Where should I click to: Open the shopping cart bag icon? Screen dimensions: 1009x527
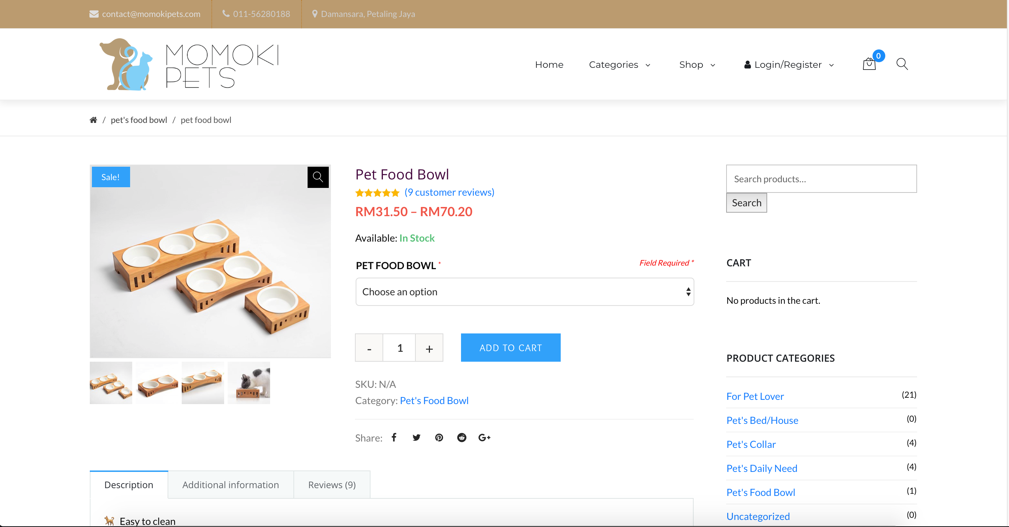[869, 64]
